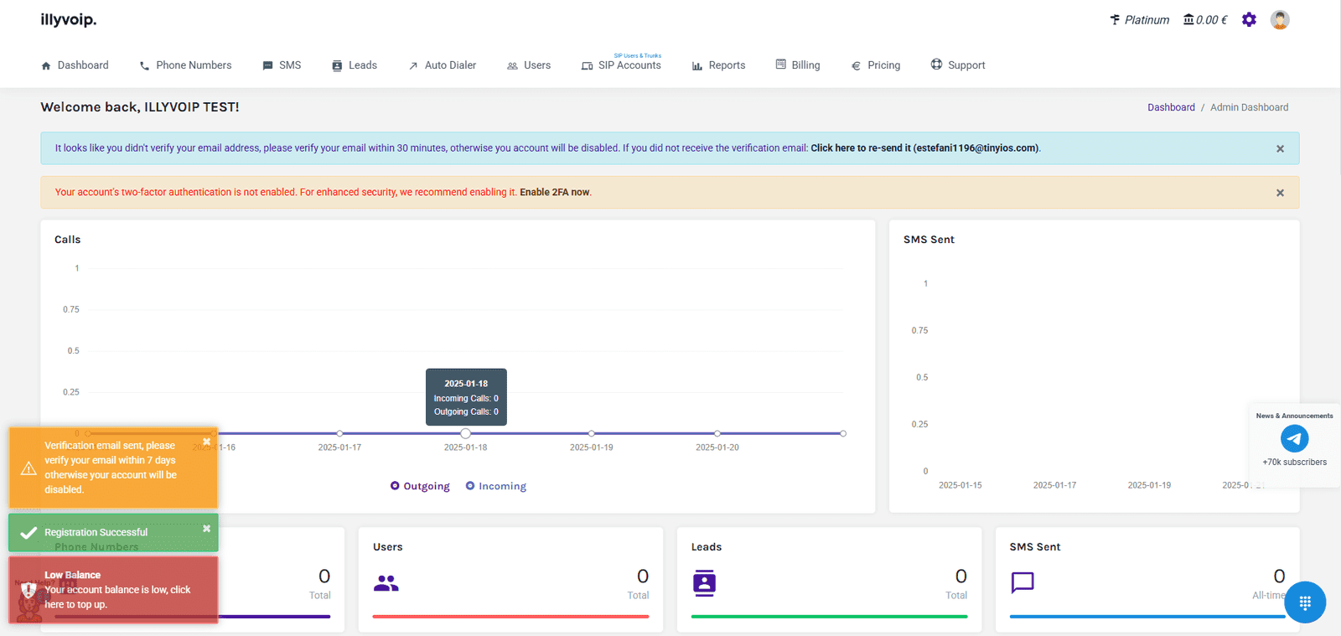Click the 2025-01-18 data point on chart
Image resolution: width=1341 pixels, height=636 pixels.
click(x=466, y=433)
